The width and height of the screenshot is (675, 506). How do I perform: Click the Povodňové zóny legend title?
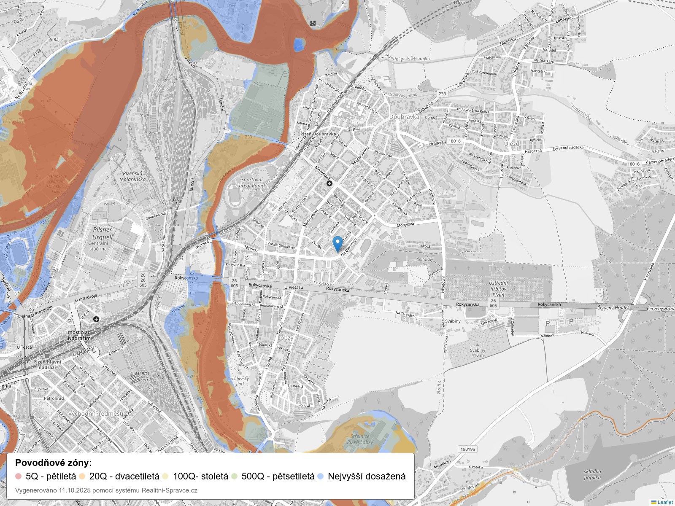[54, 463]
